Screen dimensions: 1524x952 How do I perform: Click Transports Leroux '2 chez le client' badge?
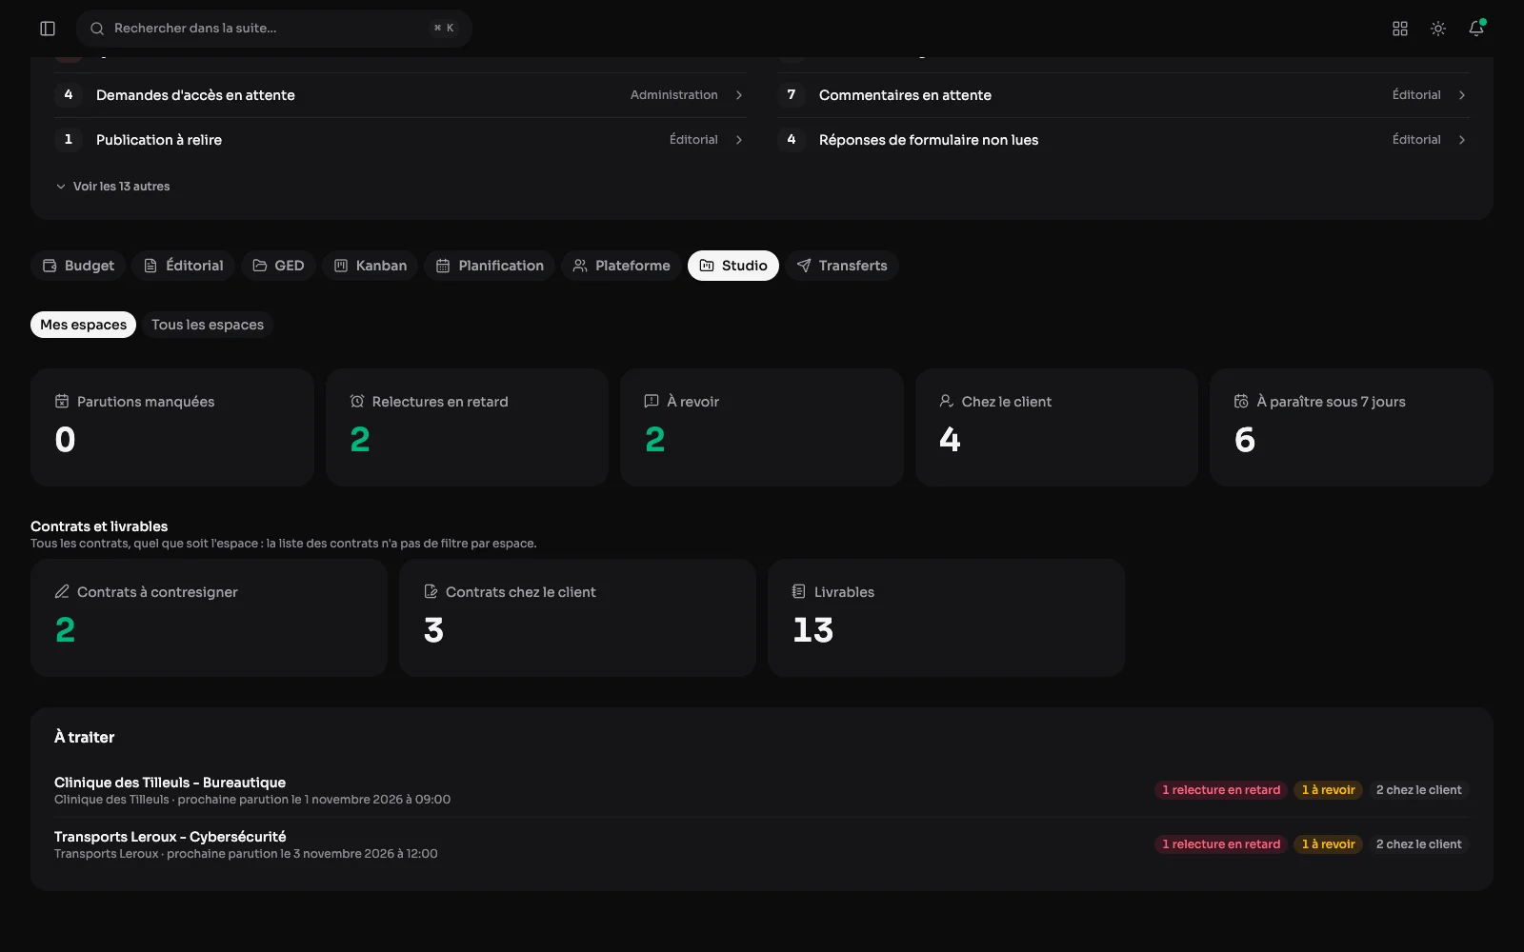(x=1418, y=844)
